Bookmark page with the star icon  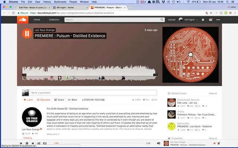click(x=211, y=13)
